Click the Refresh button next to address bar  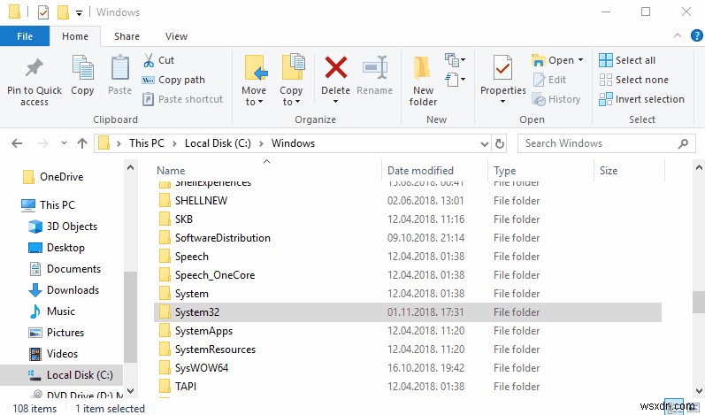(x=499, y=143)
